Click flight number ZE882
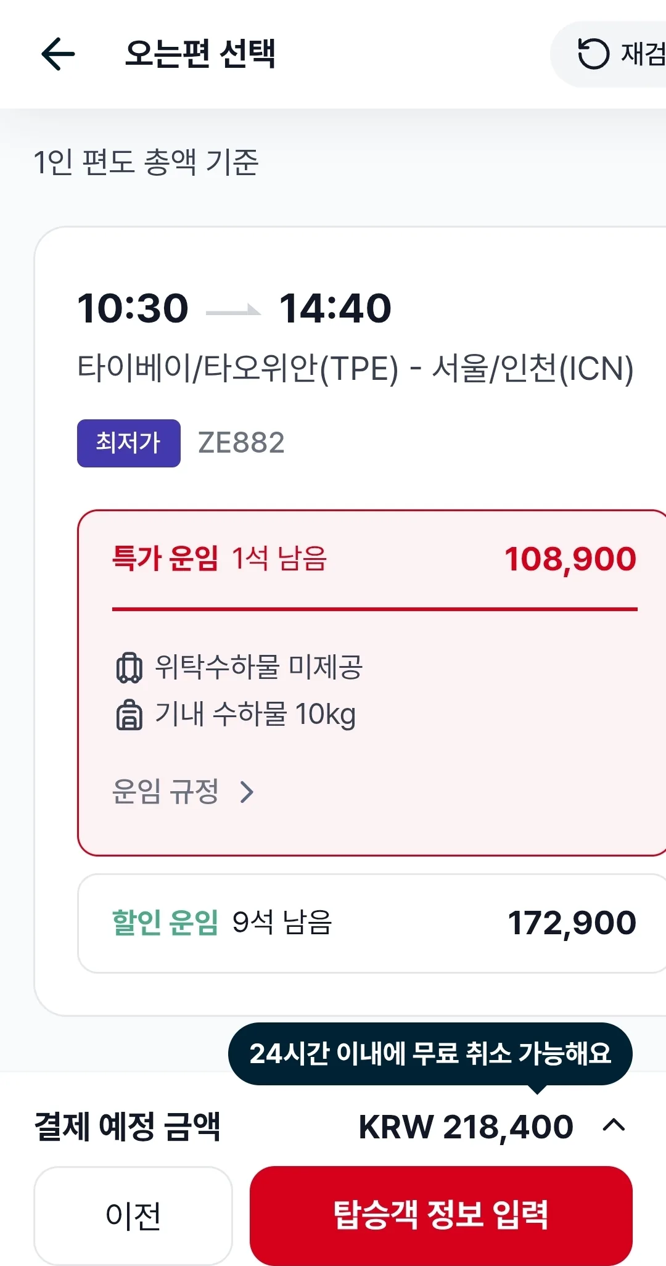666x1266 pixels. pos(241,443)
